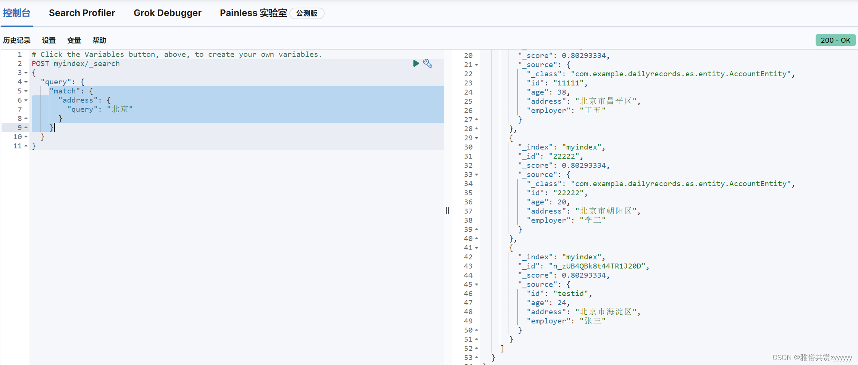Screen dimensions: 858x365
Task: Toggle fold arrow on editor line 9
Action: 26,128
